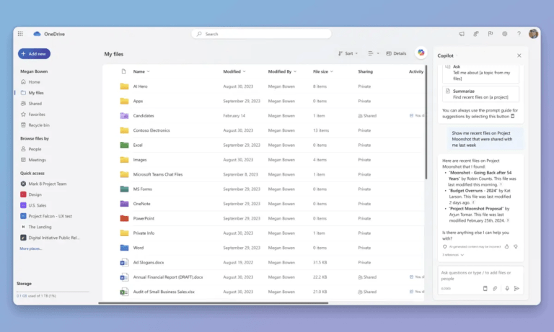The width and height of the screenshot is (554, 332).
Task: Open Shared in sidebar
Action: 35,104
